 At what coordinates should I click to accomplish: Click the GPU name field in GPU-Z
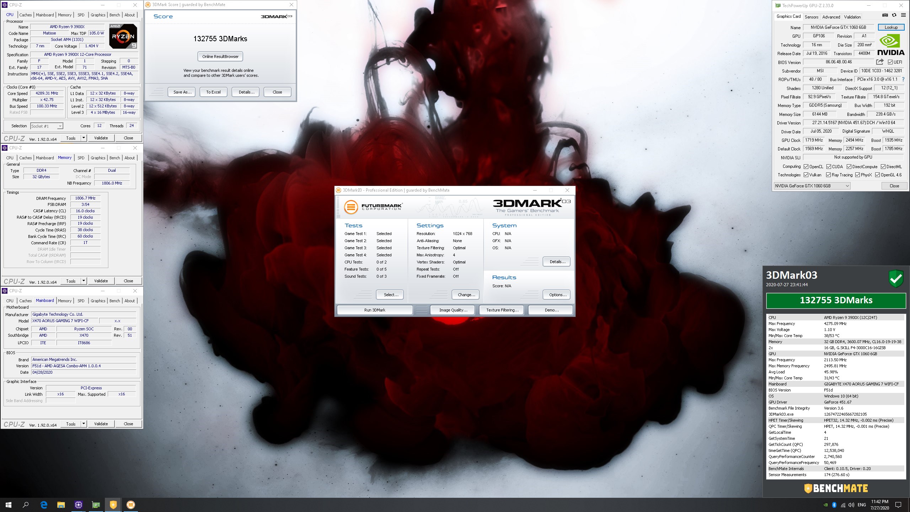(x=838, y=27)
